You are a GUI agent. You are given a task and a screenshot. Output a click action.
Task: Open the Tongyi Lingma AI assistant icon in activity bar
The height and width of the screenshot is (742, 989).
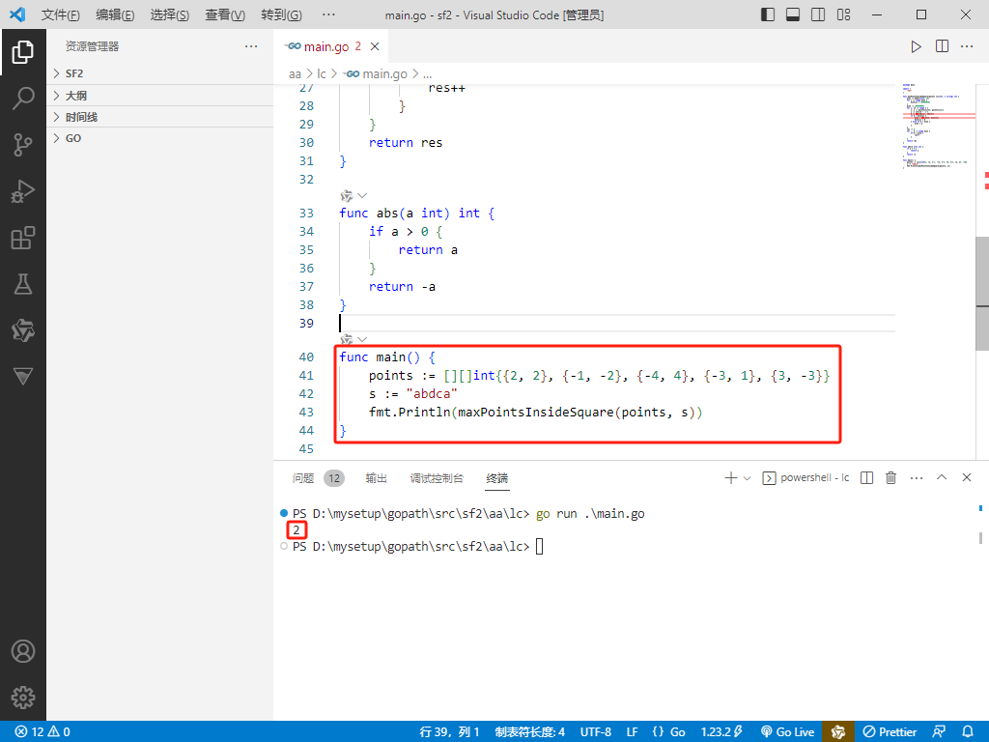point(23,330)
